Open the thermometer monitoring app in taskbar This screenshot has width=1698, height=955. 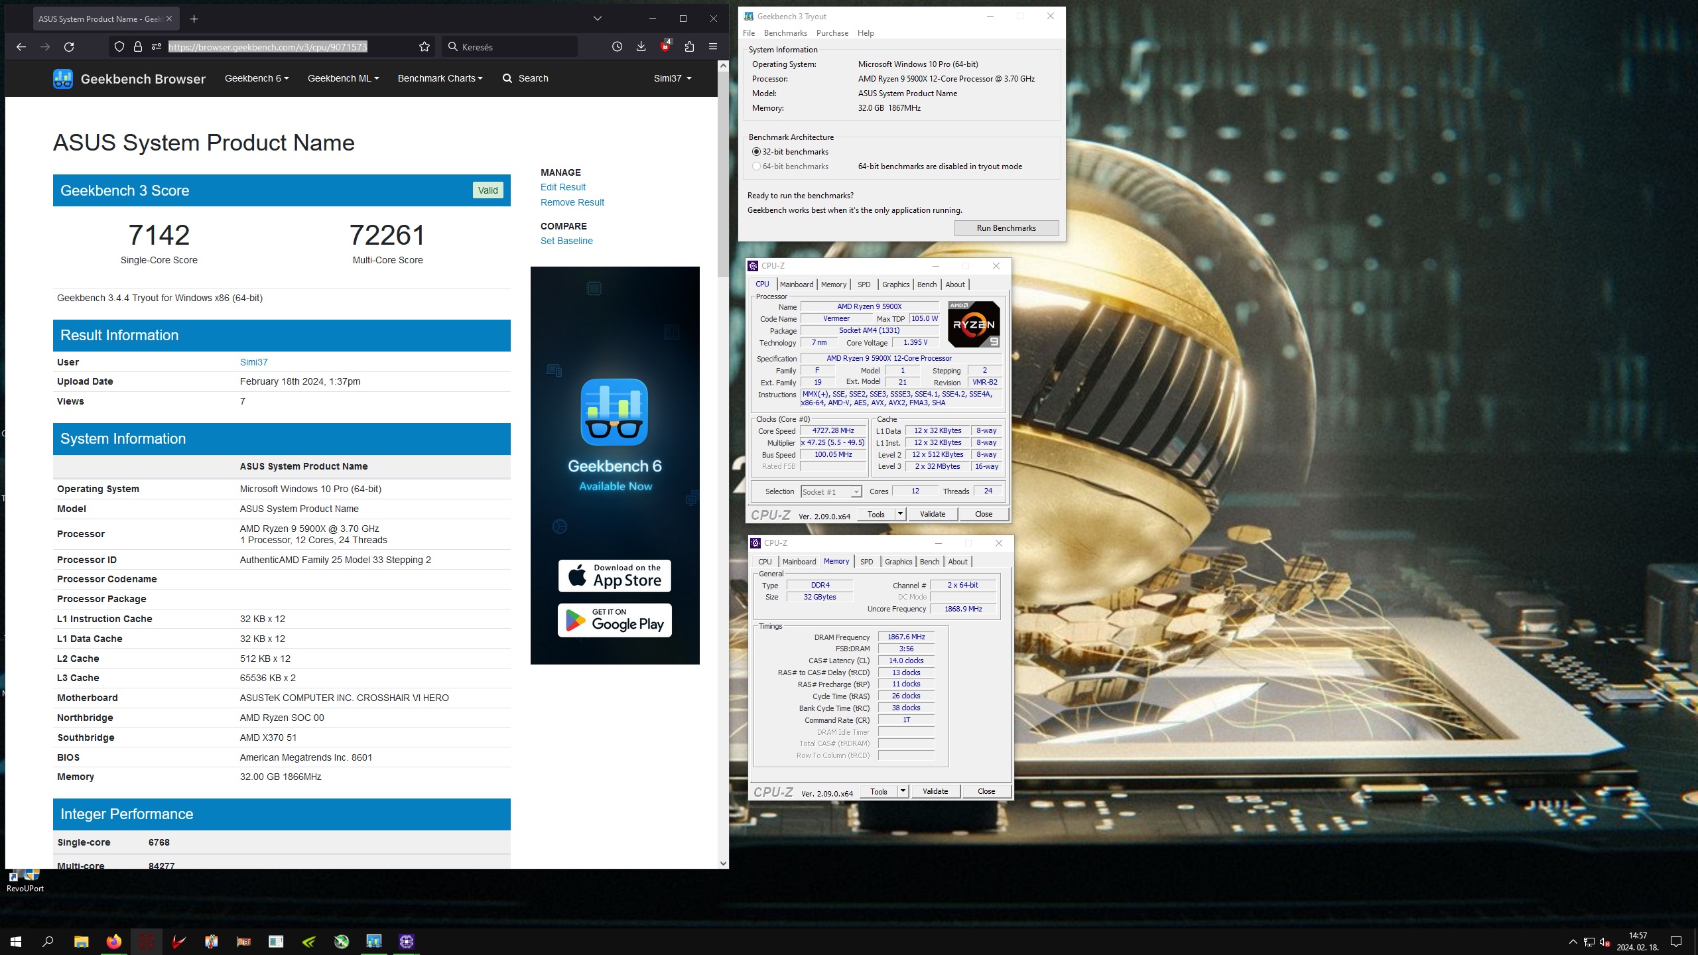[x=211, y=942]
